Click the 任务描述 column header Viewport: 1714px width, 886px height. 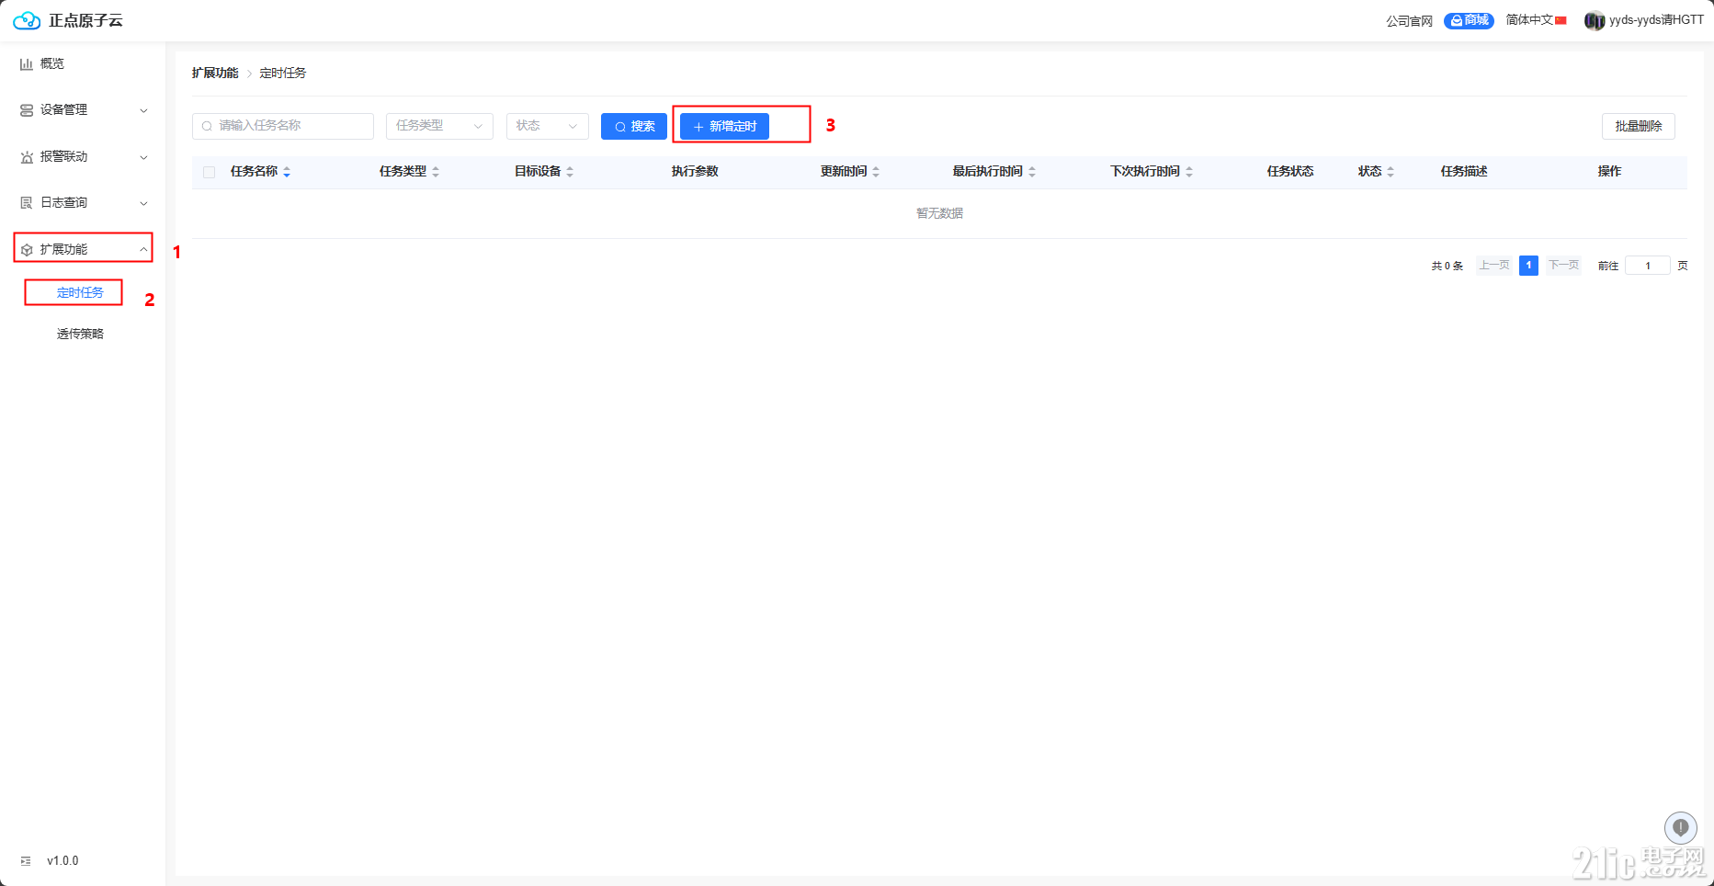pyautogui.click(x=1464, y=172)
